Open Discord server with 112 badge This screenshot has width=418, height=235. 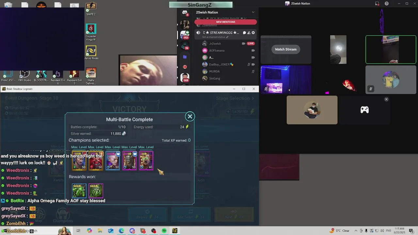click(185, 34)
